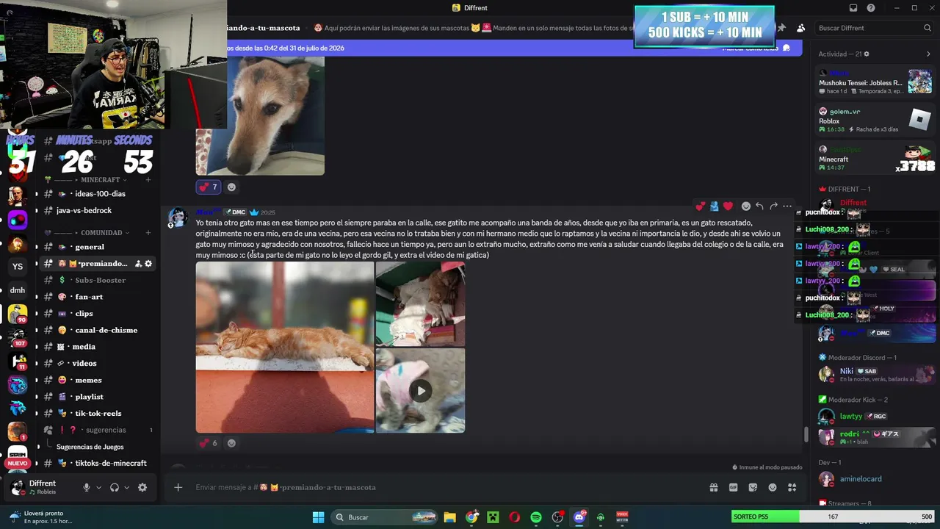
Task: Open Windows Start menu
Action: click(318, 517)
